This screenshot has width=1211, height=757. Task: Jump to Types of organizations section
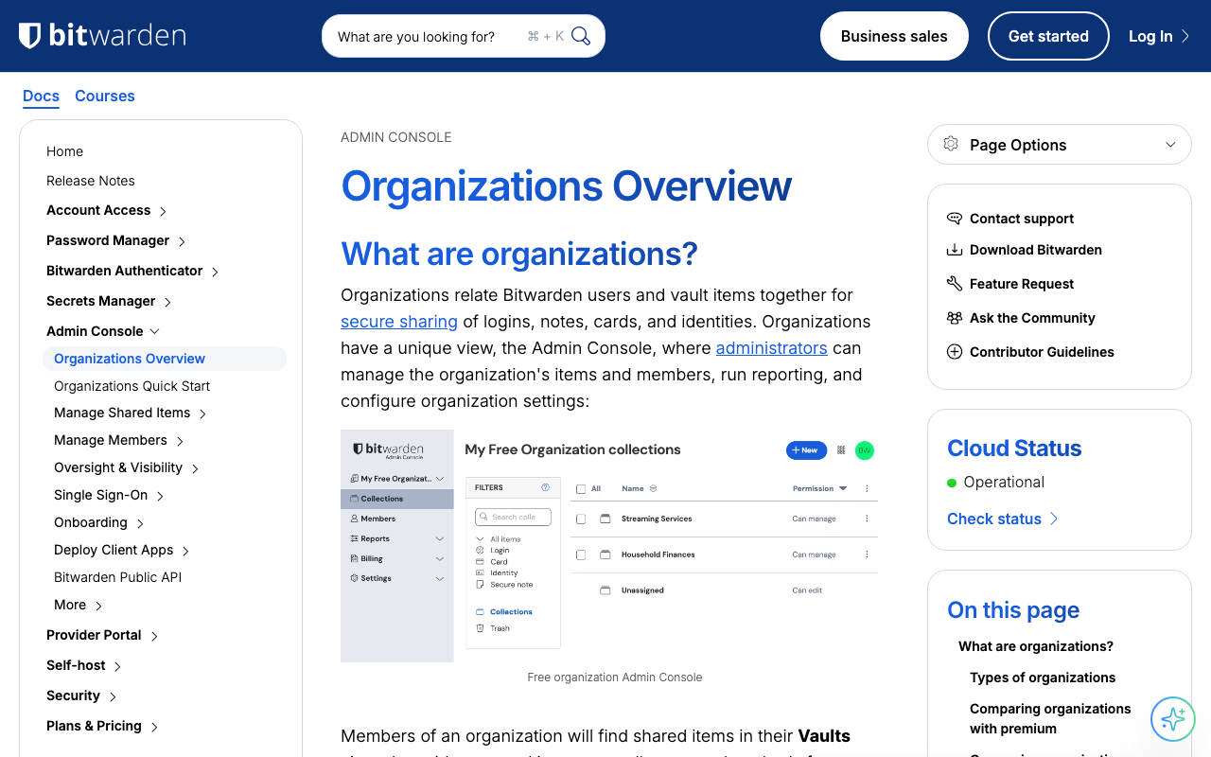(x=1043, y=678)
